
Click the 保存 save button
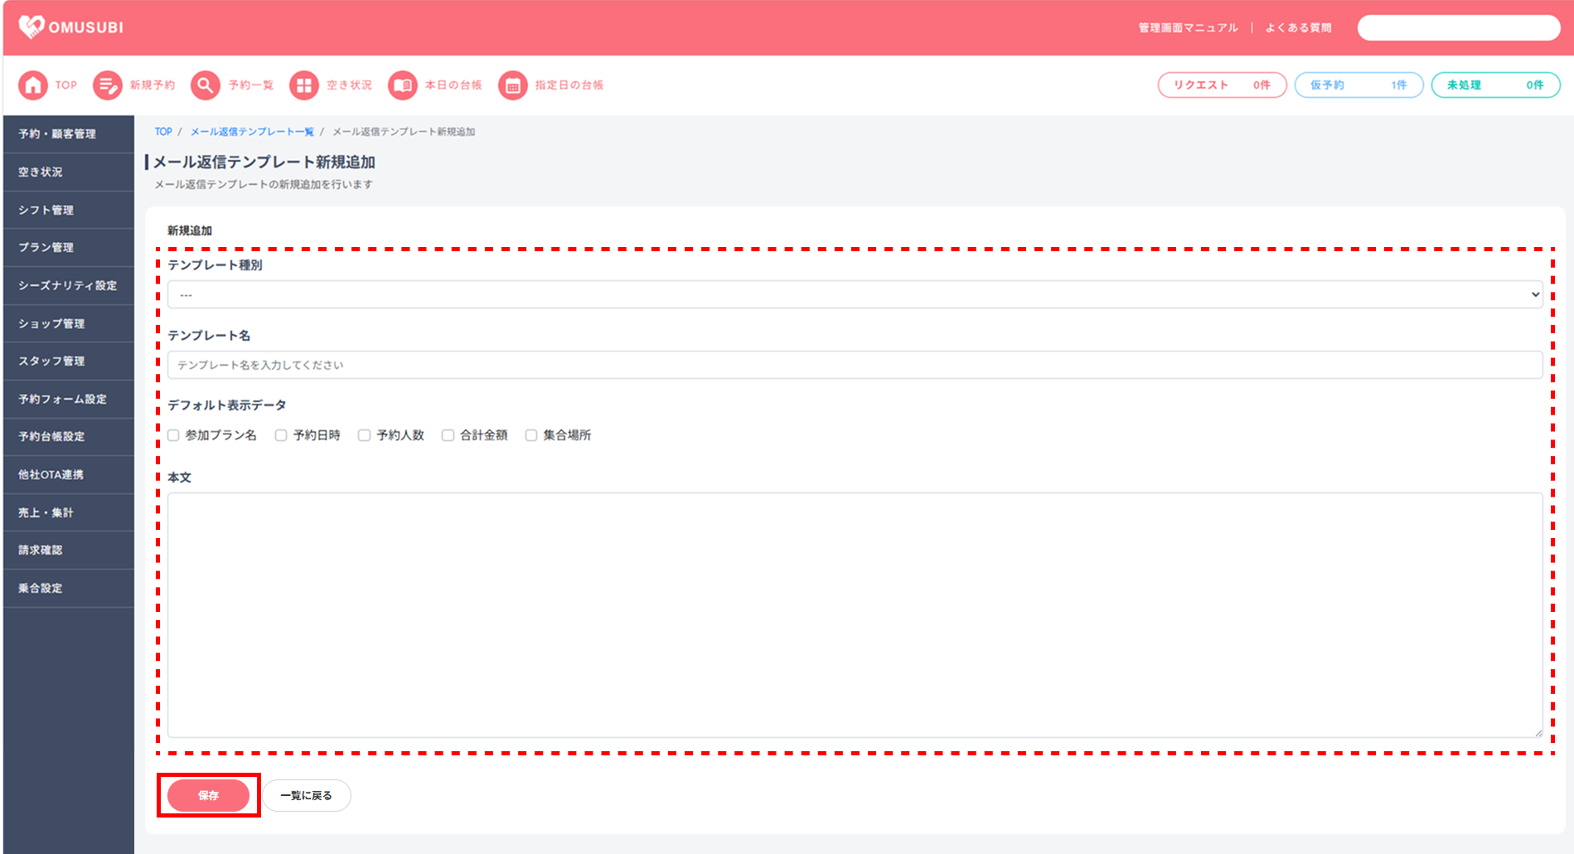(208, 795)
